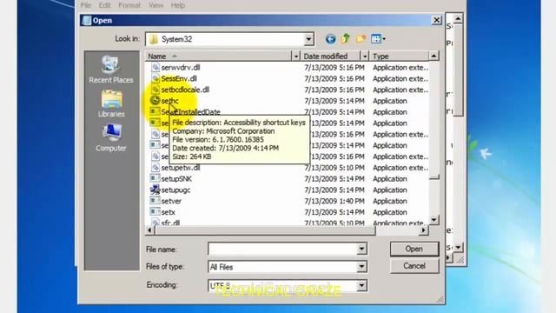Image resolution: width=556 pixels, height=313 pixels.
Task: Select the sfc.dll file row
Action: (x=288, y=223)
